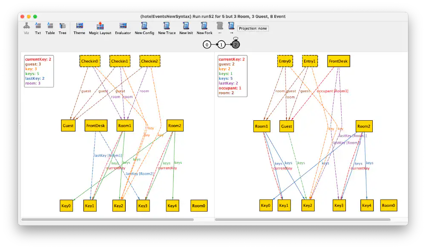Select trace state 0 in the timeline
The height and width of the screenshot is (249, 426).
[207, 44]
